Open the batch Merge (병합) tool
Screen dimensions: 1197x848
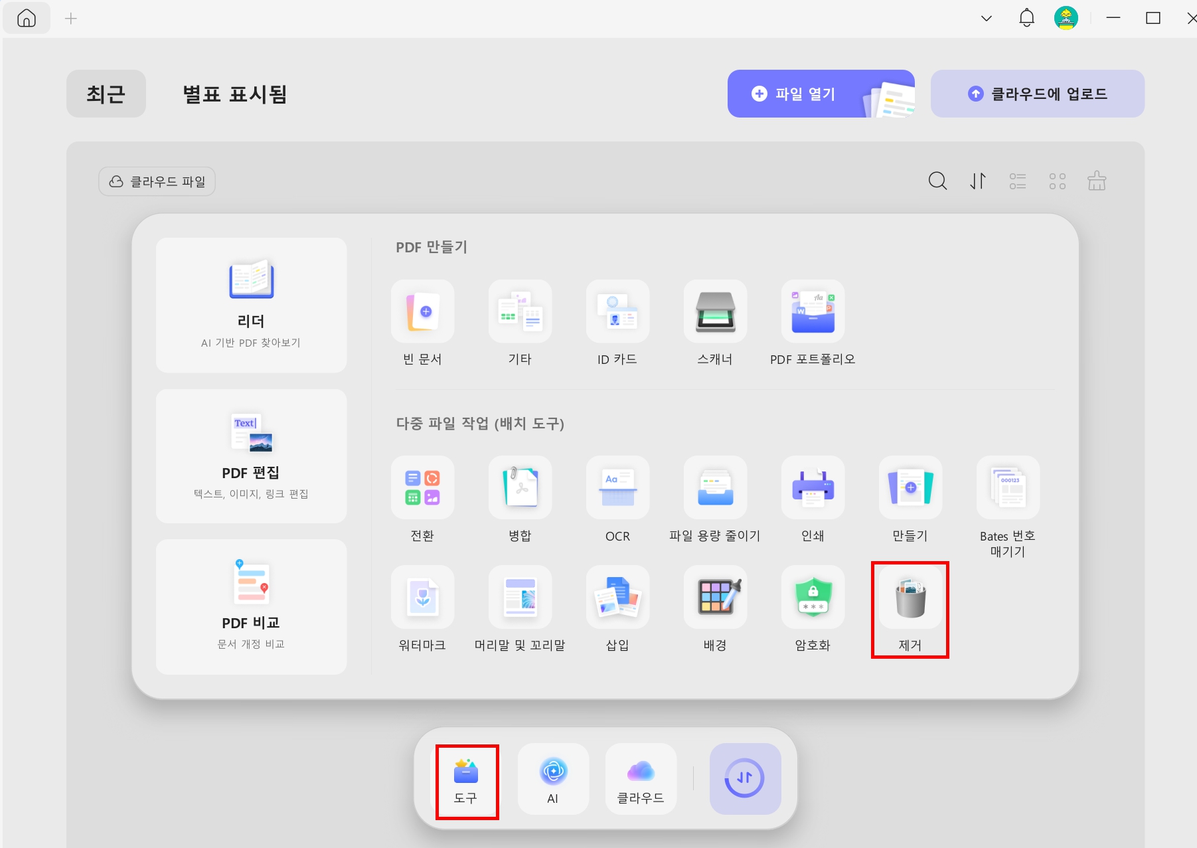(x=520, y=487)
